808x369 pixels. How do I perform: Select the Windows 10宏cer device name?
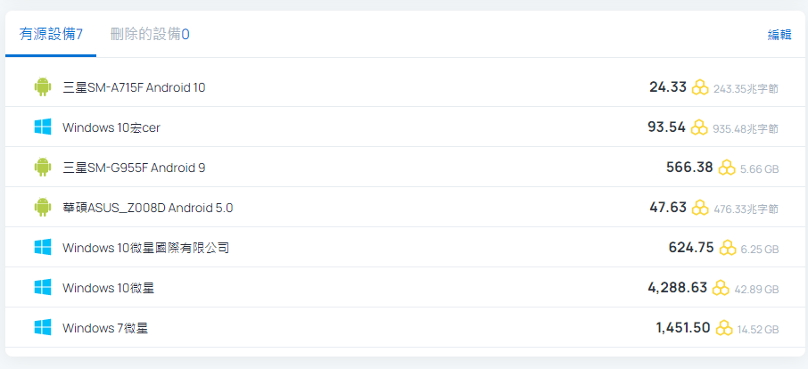(x=111, y=127)
